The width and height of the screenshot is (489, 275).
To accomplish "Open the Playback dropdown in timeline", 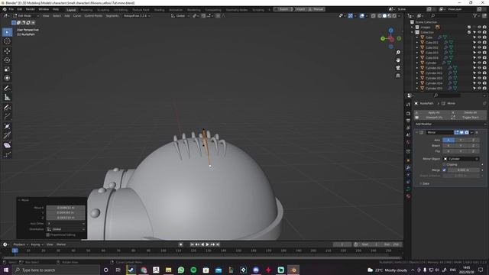I will pyautogui.click(x=21, y=244).
